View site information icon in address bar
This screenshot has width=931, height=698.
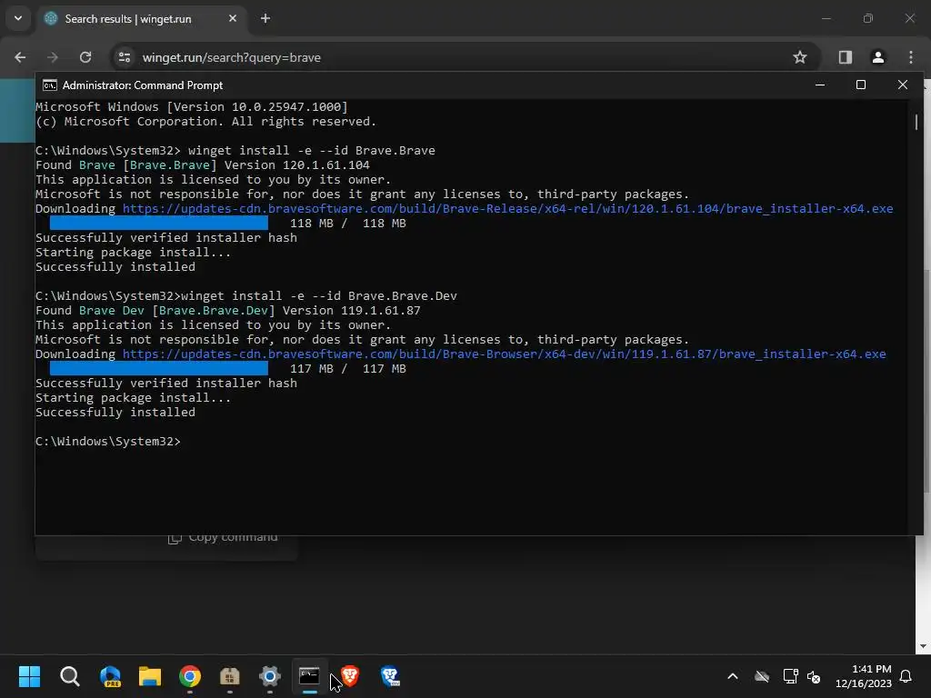tap(125, 57)
